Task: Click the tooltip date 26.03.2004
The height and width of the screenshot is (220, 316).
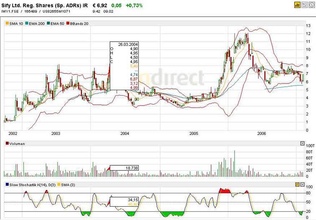Action: [128, 45]
